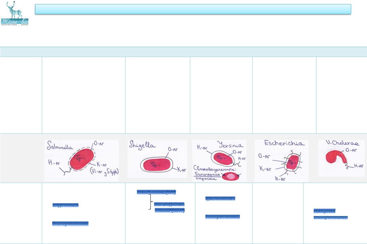This screenshot has height=244, width=367.
Task: Click the bracketed link under Shigella
Action: click(x=169, y=207)
